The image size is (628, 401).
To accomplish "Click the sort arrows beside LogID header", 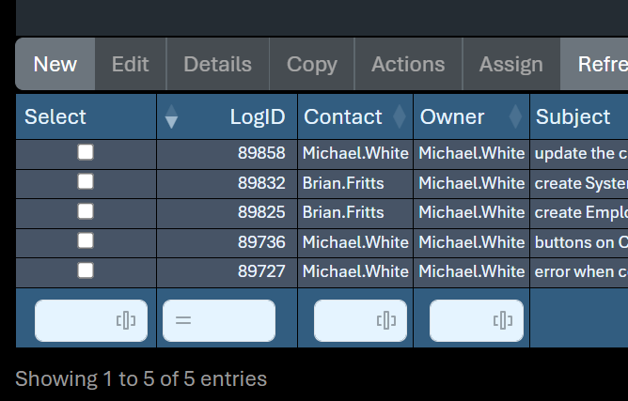I will click(171, 117).
